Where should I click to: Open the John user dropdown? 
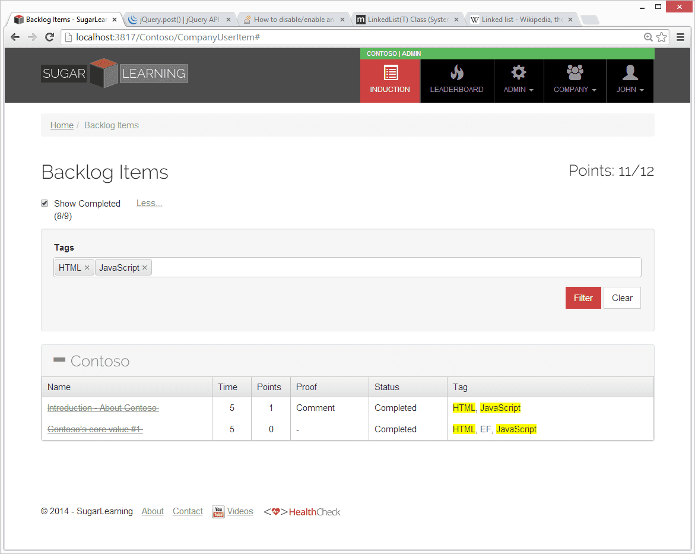pyautogui.click(x=630, y=90)
